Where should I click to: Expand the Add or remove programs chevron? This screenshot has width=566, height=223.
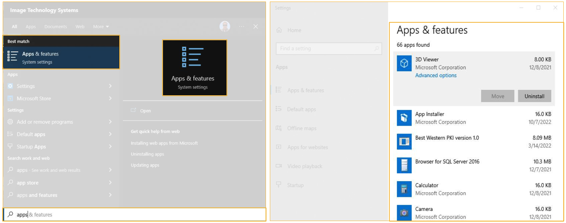click(x=110, y=122)
